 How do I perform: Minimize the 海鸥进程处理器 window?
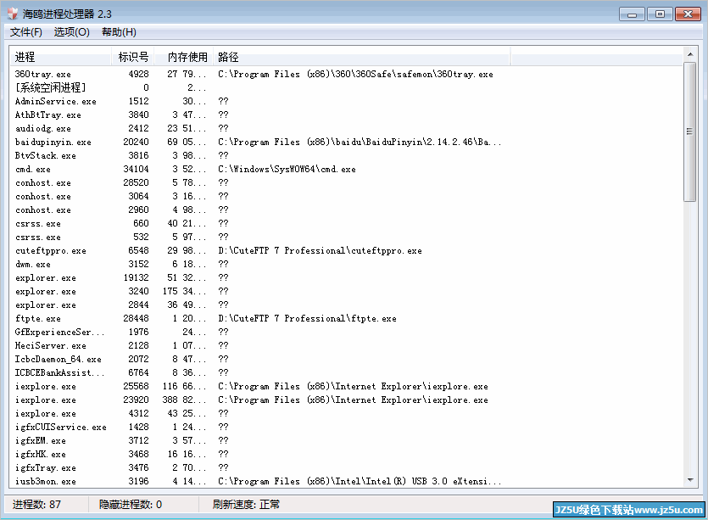coord(632,14)
